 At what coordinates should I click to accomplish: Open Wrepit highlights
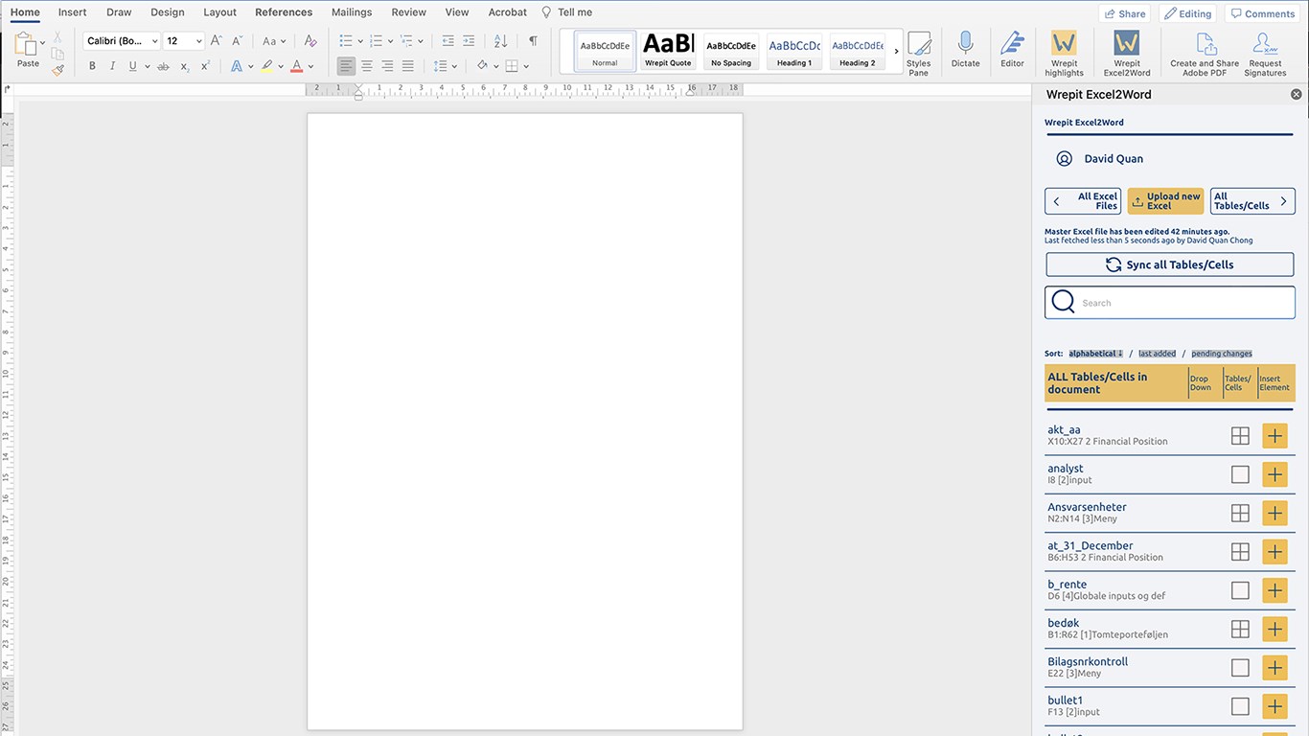1064,54
